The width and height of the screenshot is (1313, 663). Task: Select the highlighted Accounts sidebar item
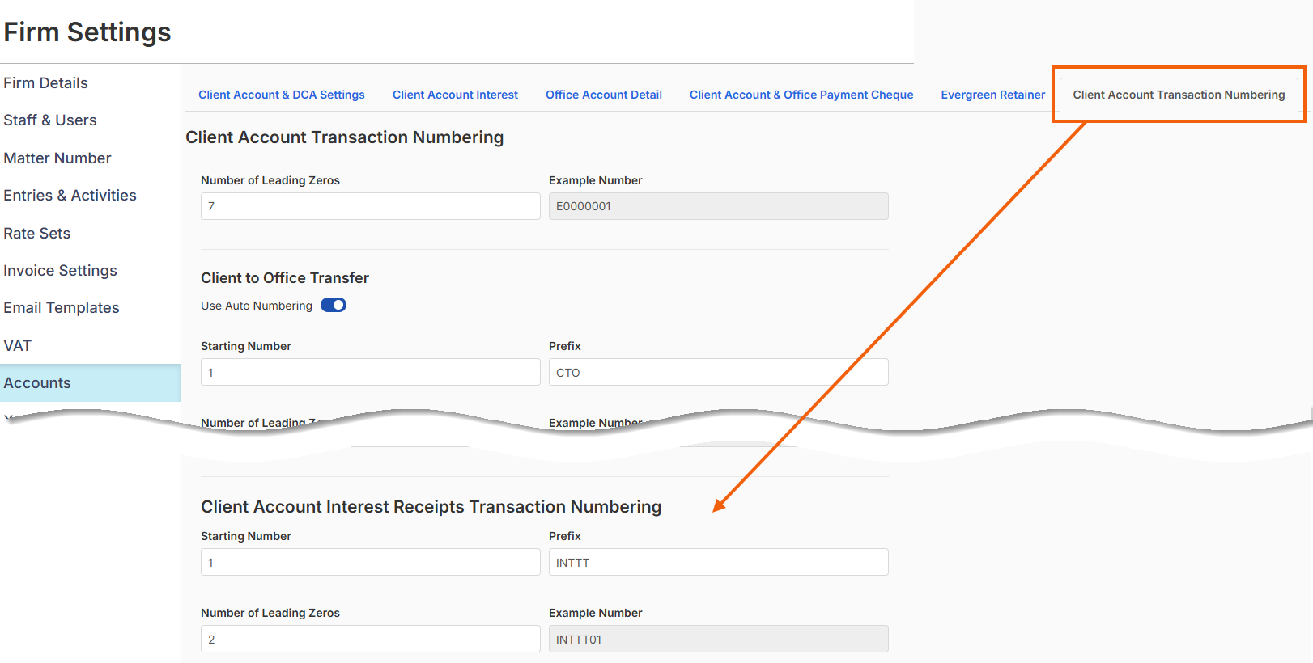37,383
